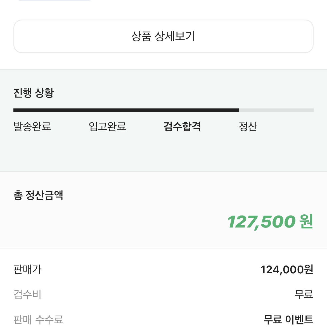Click the green 원 currency symbol
The width and height of the screenshot is (327, 327).
(306, 221)
